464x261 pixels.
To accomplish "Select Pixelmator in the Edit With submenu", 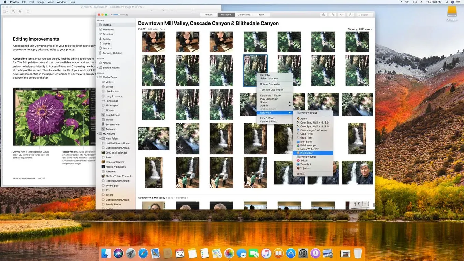I will tap(306, 153).
